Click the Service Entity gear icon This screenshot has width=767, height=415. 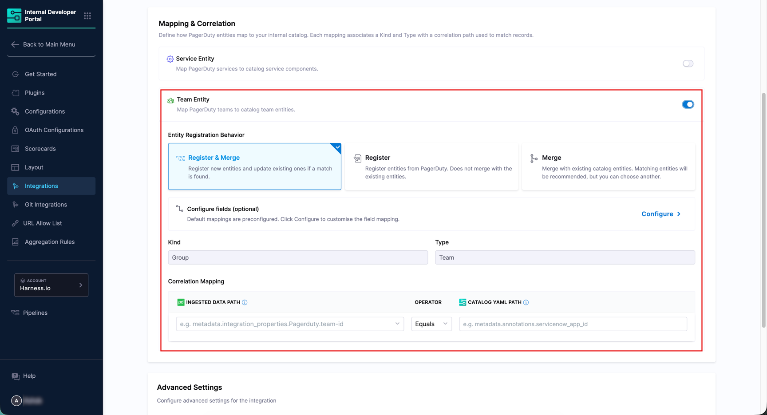(x=170, y=59)
